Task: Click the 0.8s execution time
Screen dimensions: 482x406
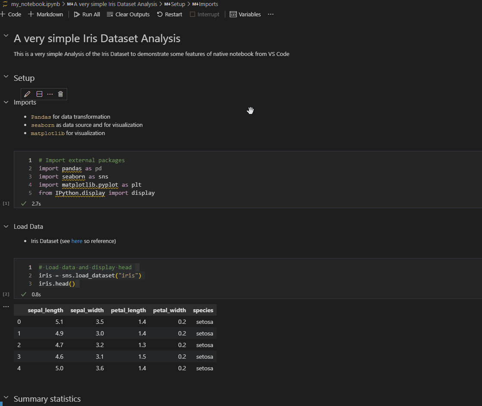Action: [36, 295]
